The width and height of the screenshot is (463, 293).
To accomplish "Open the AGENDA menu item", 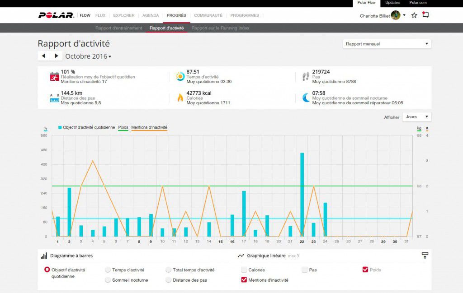I will pyautogui.click(x=151, y=15).
